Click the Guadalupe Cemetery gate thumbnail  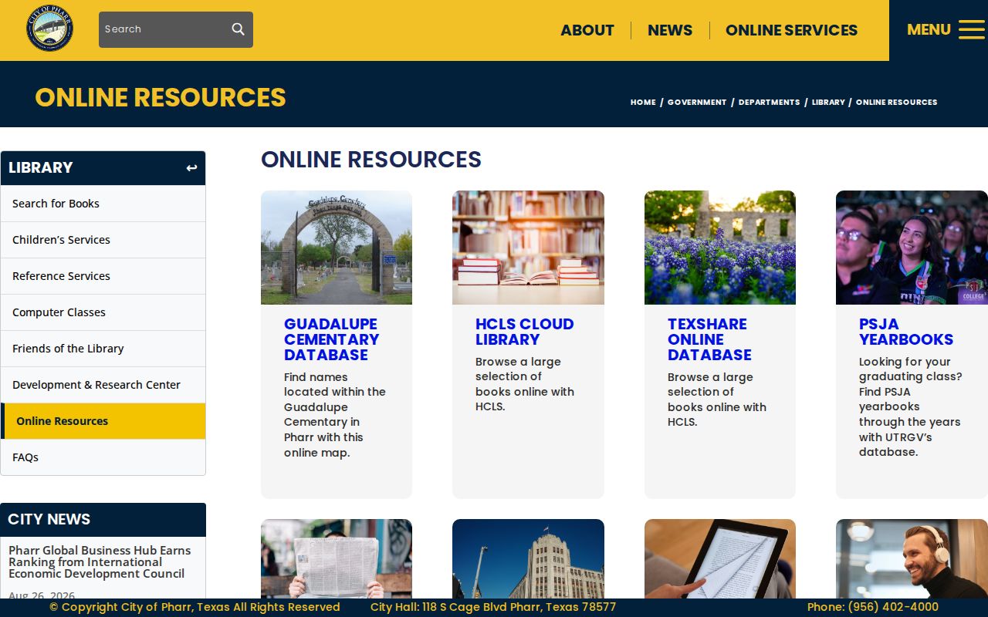pos(337,248)
